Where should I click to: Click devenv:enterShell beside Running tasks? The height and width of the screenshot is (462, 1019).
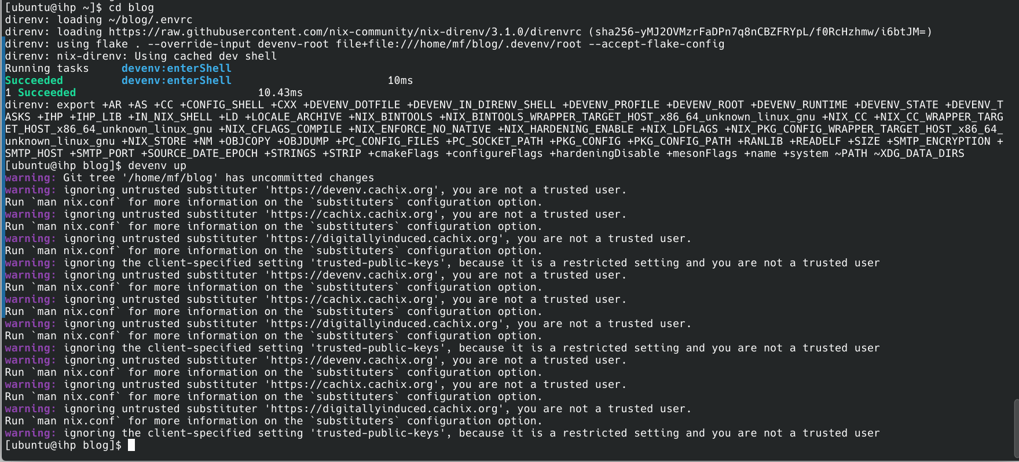pyautogui.click(x=176, y=68)
